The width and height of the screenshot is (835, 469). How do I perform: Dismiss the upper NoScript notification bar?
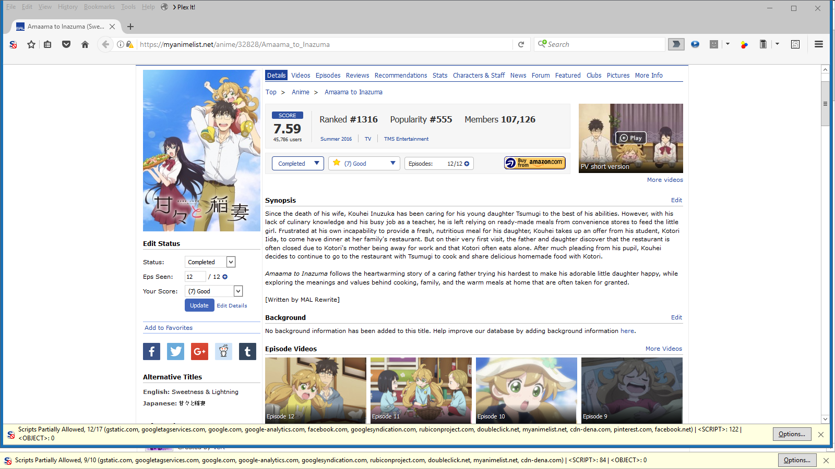(x=821, y=434)
